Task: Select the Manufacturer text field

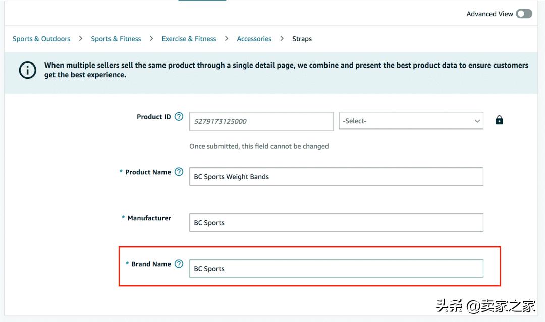Action: [336, 223]
